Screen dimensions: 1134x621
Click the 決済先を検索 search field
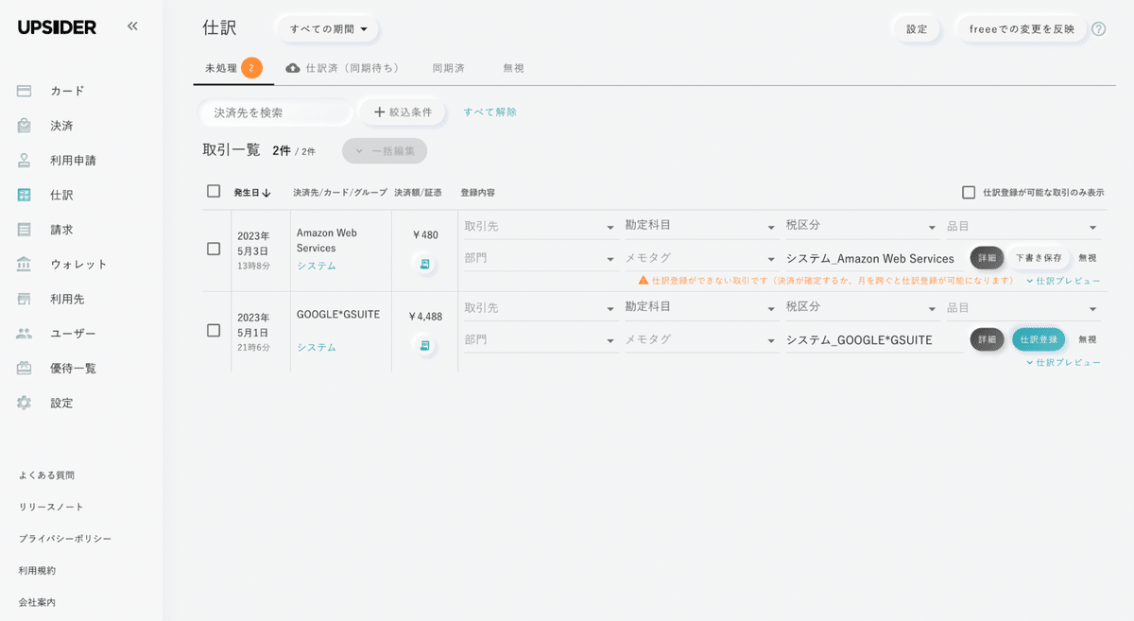(275, 112)
